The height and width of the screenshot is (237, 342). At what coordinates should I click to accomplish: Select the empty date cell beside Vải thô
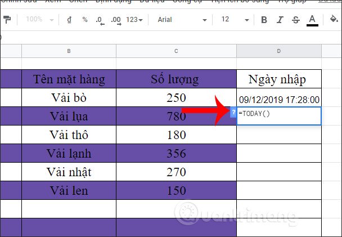(279, 135)
